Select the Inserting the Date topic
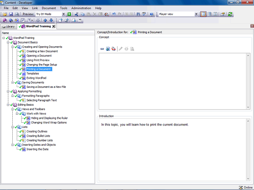 click(37, 149)
